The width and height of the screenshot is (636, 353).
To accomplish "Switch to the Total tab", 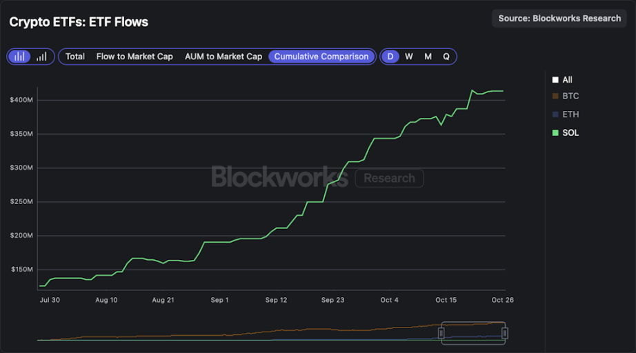I will point(75,57).
